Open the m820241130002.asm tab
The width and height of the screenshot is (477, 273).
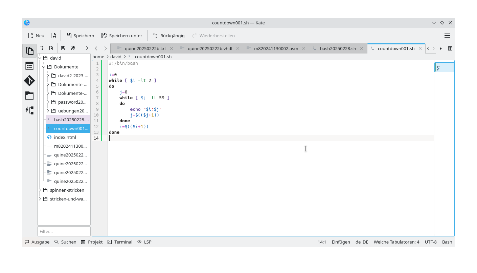click(276, 48)
